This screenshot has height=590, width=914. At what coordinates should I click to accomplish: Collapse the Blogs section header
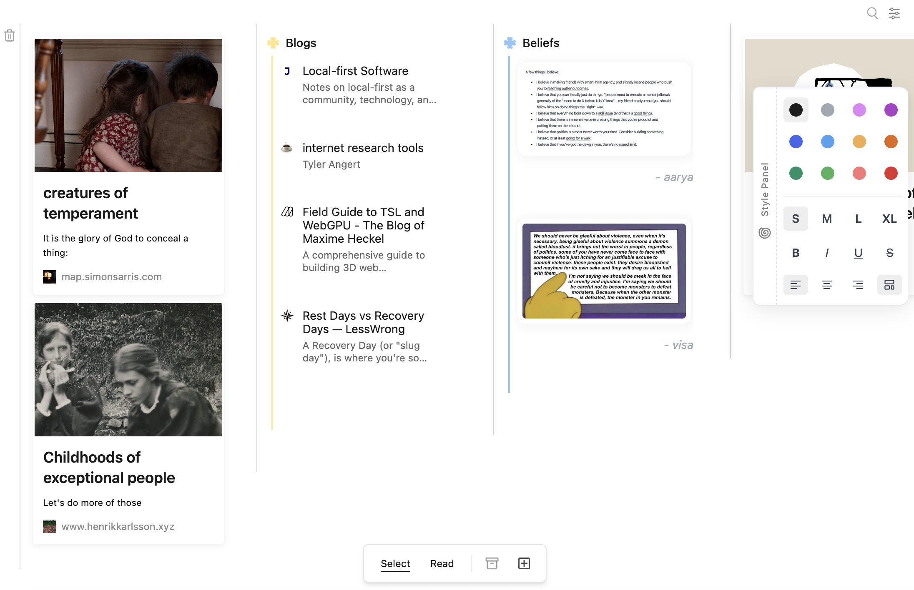pyautogui.click(x=301, y=43)
